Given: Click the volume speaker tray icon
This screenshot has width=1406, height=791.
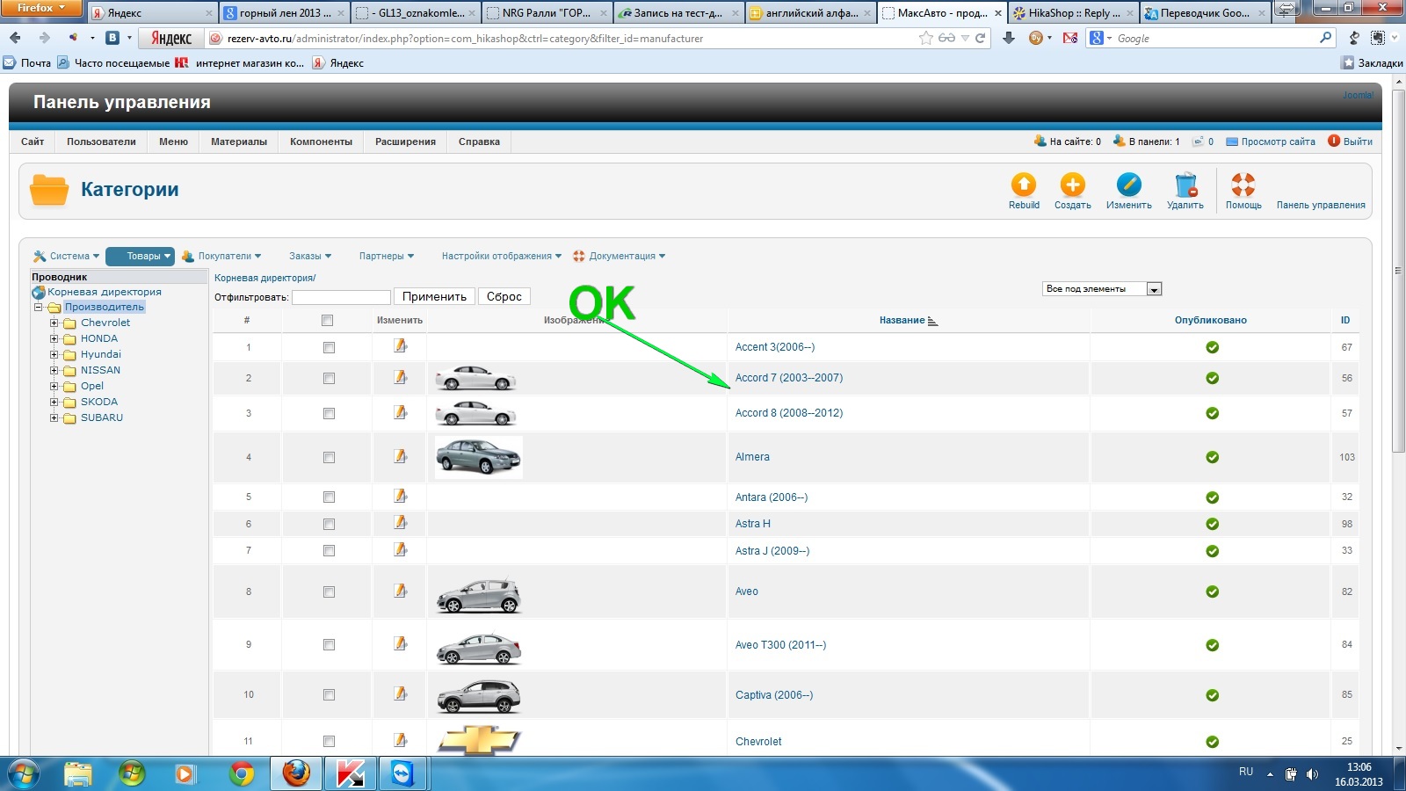Looking at the screenshot, I should pyautogui.click(x=1312, y=774).
